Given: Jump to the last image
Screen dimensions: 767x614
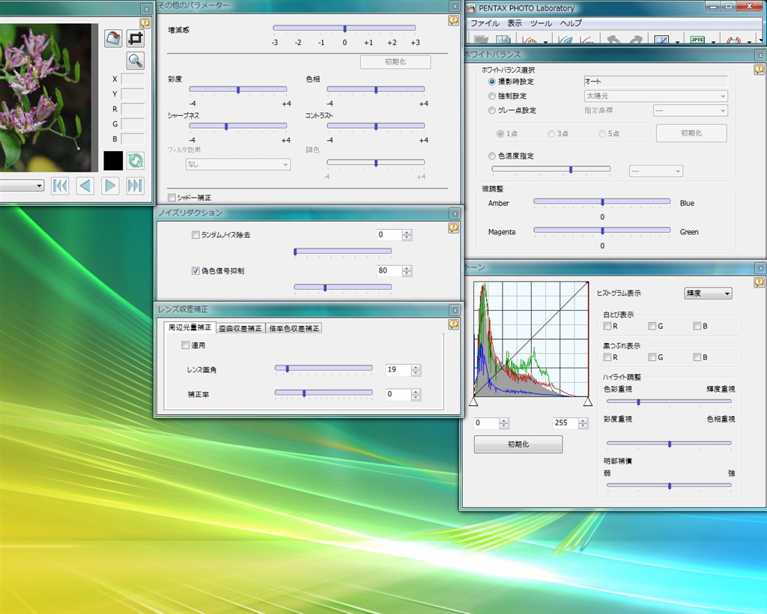Looking at the screenshot, I should [x=136, y=186].
